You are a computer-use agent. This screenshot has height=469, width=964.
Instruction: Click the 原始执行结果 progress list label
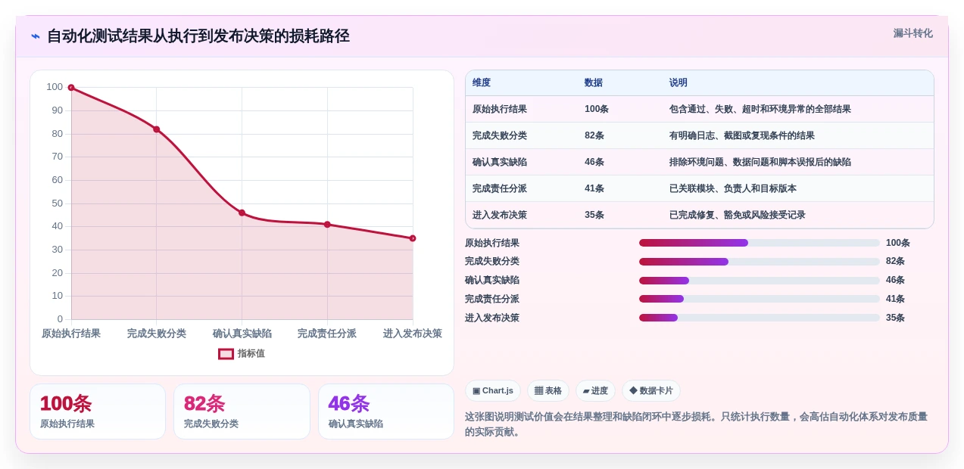click(492, 243)
